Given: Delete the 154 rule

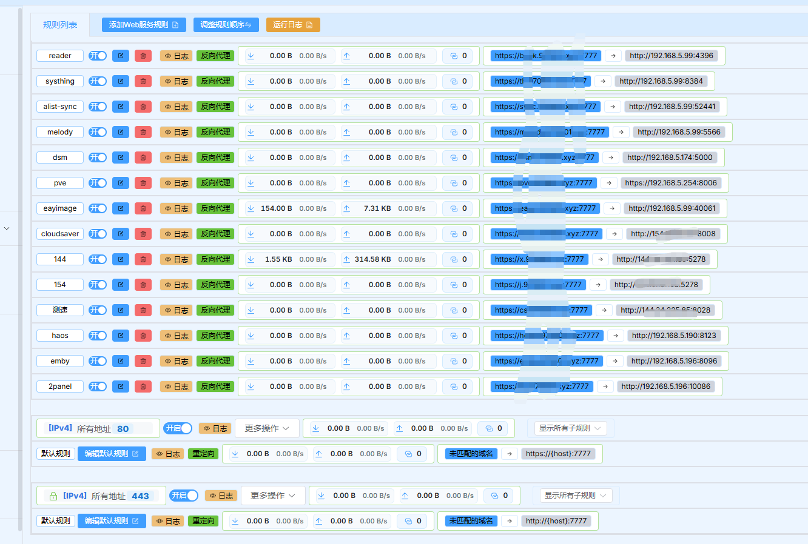Looking at the screenshot, I should (x=143, y=285).
